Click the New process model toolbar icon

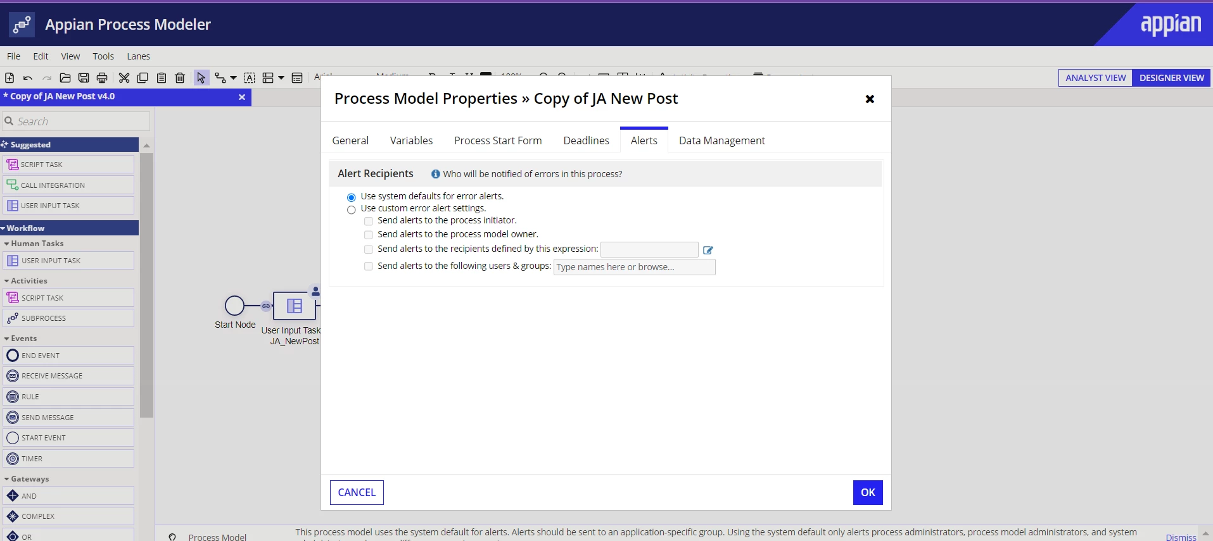click(x=10, y=78)
